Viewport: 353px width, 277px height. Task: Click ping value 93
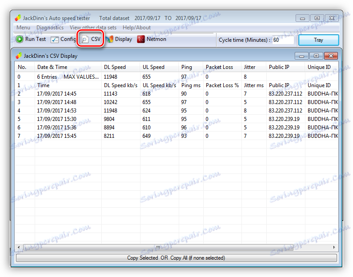click(184, 136)
